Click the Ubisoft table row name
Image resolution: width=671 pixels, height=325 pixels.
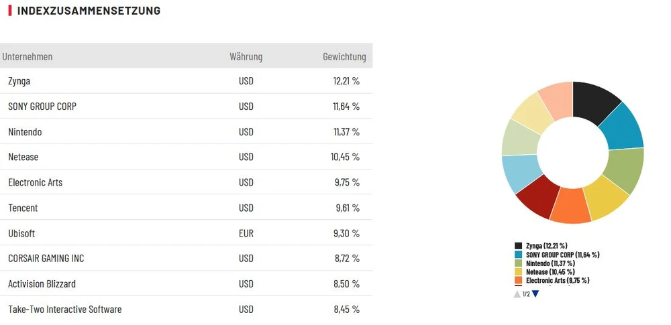pyautogui.click(x=21, y=233)
